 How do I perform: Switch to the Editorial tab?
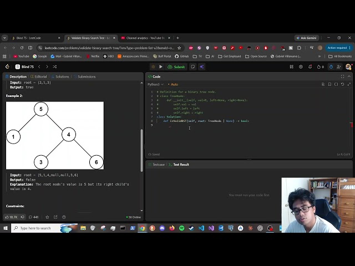point(39,76)
